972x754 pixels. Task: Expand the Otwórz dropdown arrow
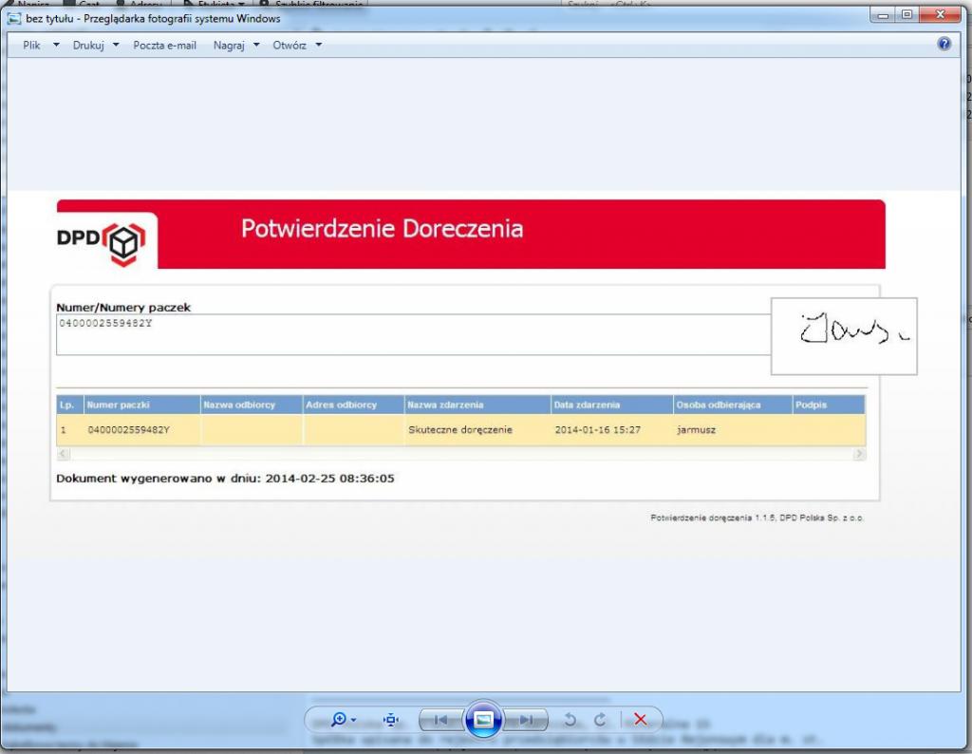tap(319, 45)
